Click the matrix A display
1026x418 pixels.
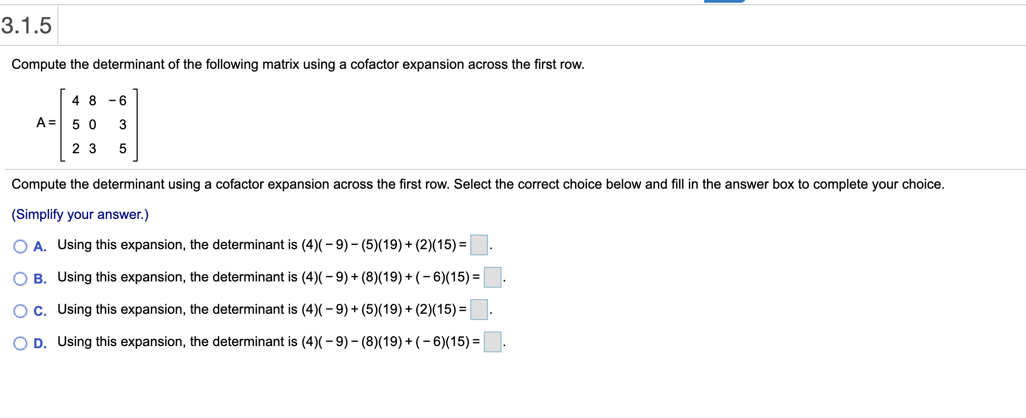click(x=99, y=125)
